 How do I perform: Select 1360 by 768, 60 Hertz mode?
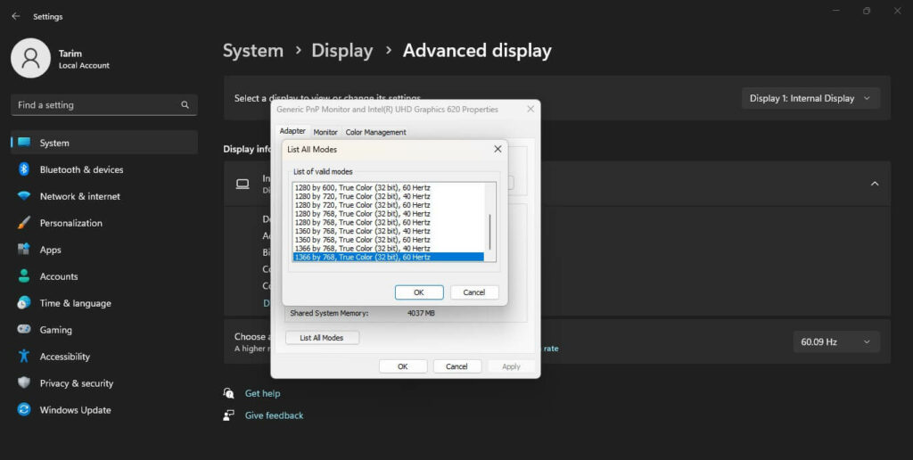(389, 239)
